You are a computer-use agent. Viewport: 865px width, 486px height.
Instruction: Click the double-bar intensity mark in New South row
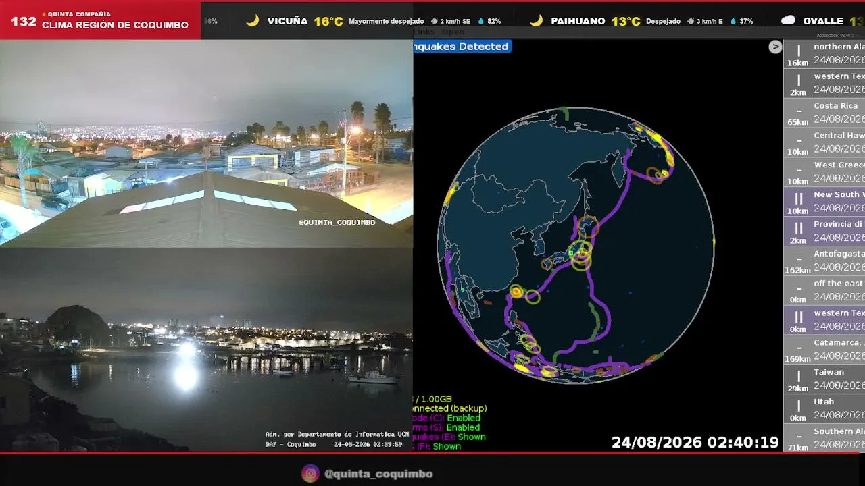(798, 198)
